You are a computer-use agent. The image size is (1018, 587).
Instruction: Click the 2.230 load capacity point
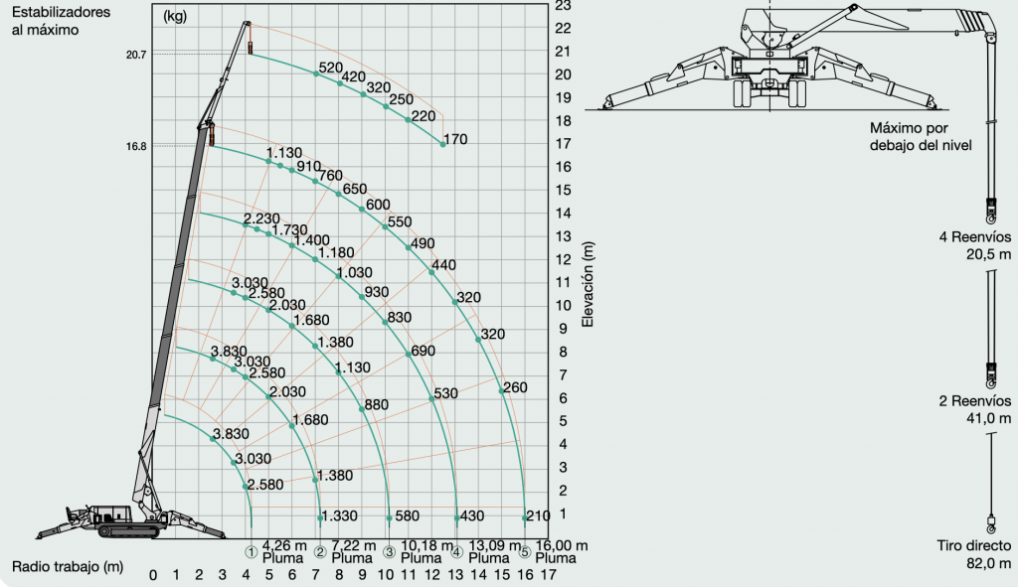(x=246, y=224)
